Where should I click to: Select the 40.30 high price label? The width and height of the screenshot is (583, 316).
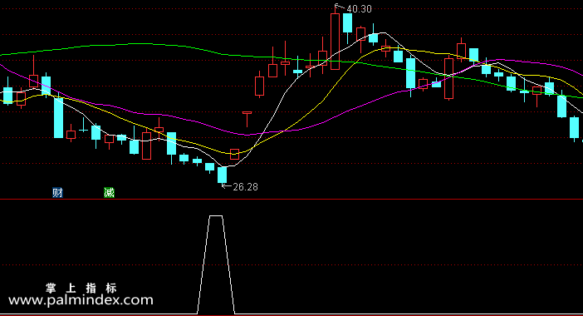click(x=359, y=9)
